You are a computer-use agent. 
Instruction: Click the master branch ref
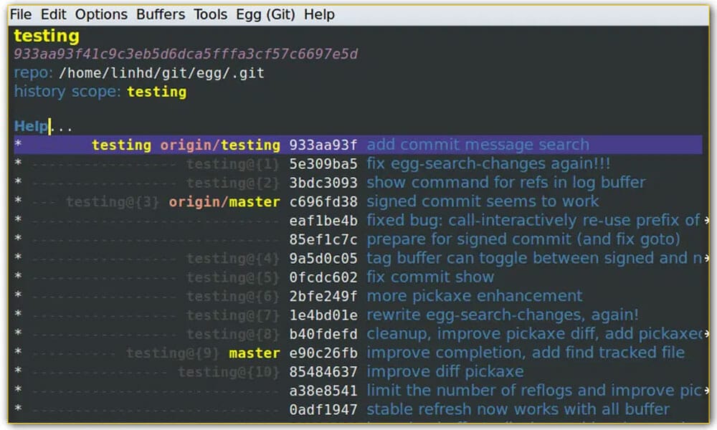click(256, 353)
